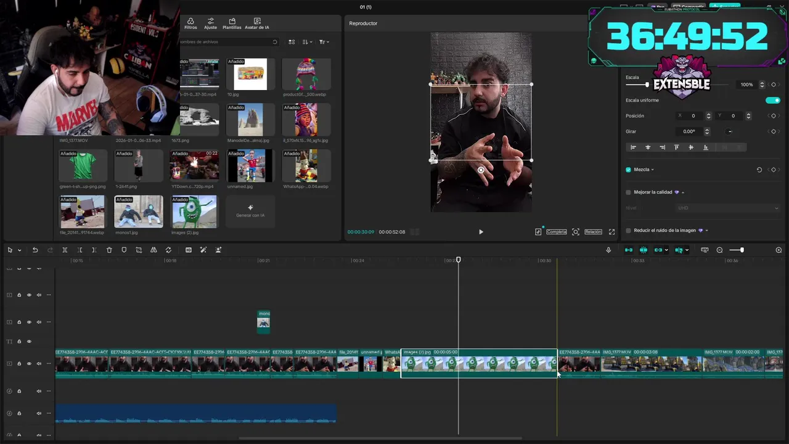Mute the blue audio waveform track
Viewport: 789px width, 444px height.
39,413
